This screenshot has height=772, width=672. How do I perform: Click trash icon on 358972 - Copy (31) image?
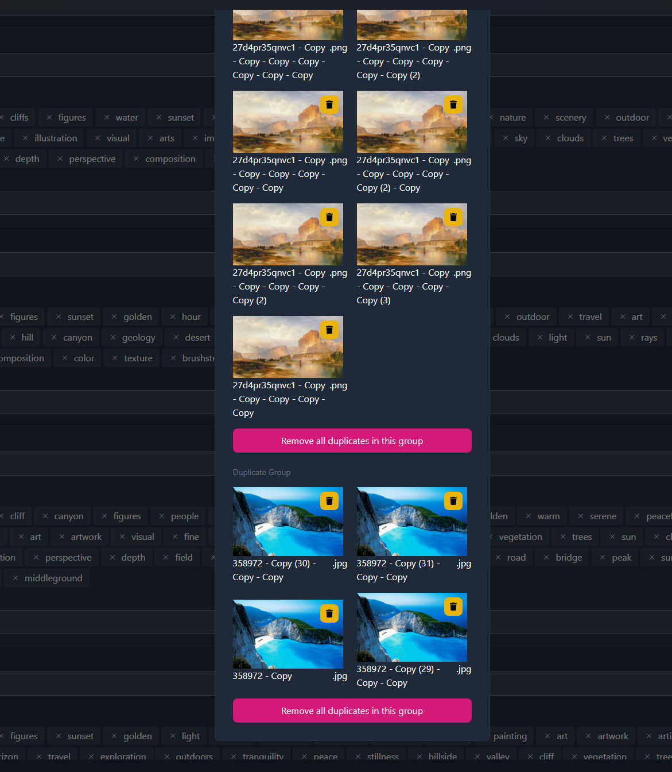tap(453, 501)
